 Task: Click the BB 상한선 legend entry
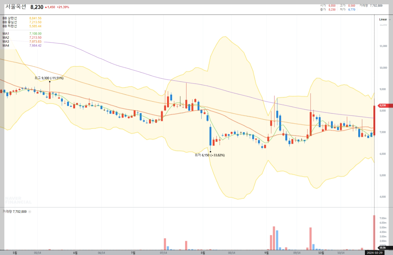(10, 18)
